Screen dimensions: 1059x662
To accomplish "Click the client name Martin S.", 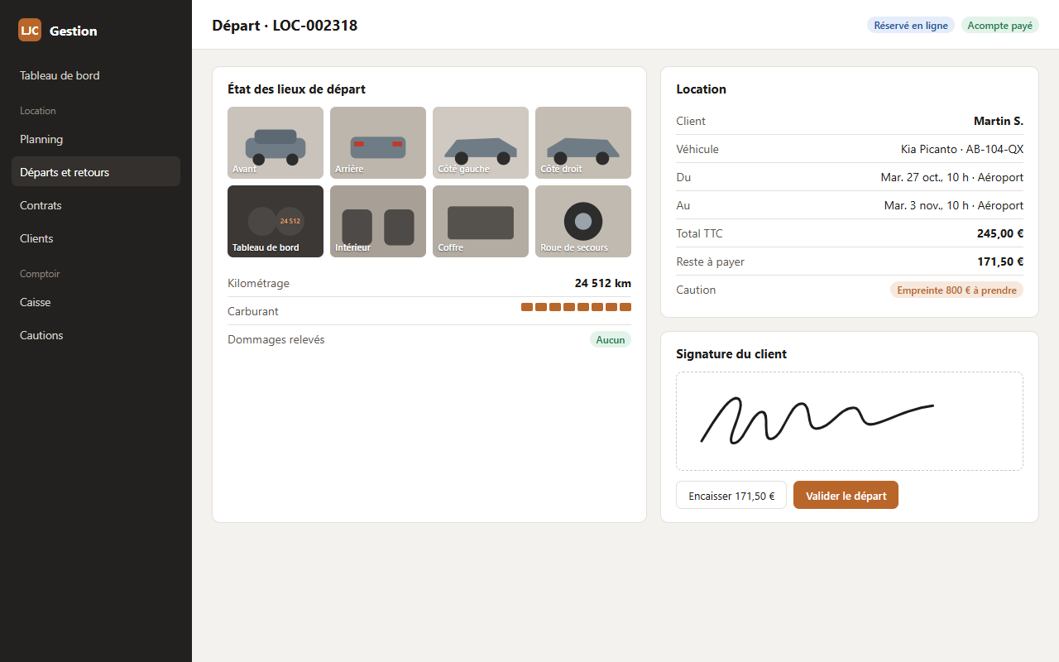I will click(999, 121).
